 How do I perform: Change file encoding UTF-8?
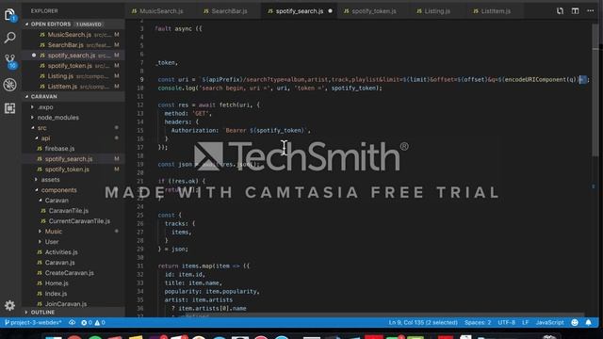pyautogui.click(x=507, y=322)
